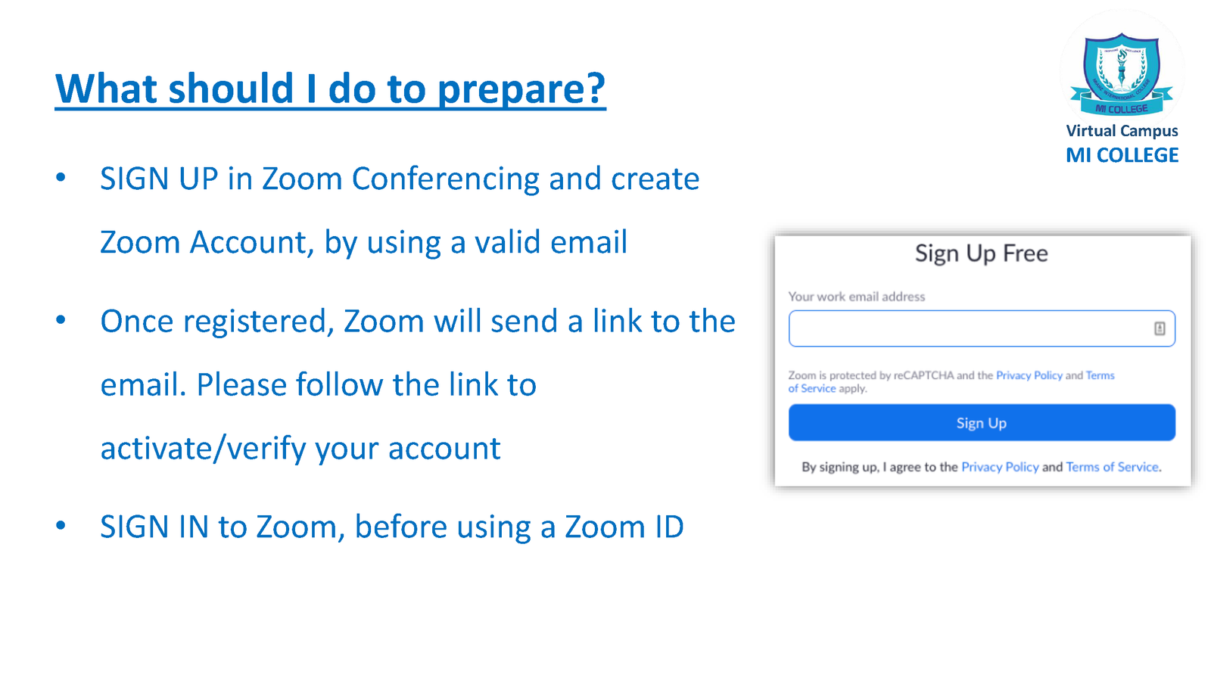Viewport: 1211px width, 681px height.
Task: Click the 'activate/verify your account' text line
Action: point(300,448)
